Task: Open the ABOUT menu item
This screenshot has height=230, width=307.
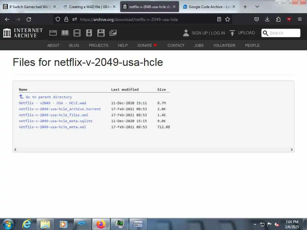Action: pos(53,46)
